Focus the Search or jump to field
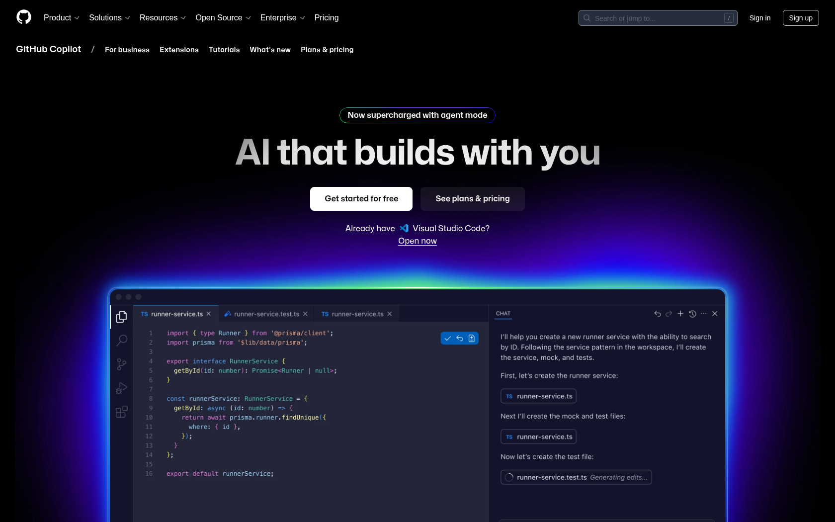The image size is (835, 522). tap(658, 18)
